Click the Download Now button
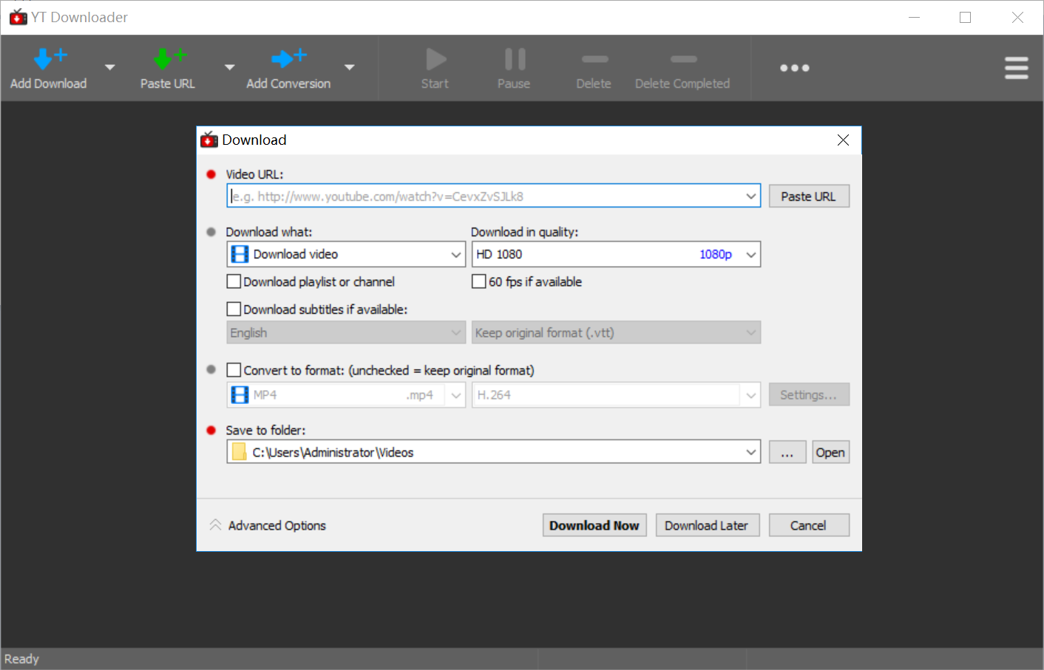 coord(594,525)
